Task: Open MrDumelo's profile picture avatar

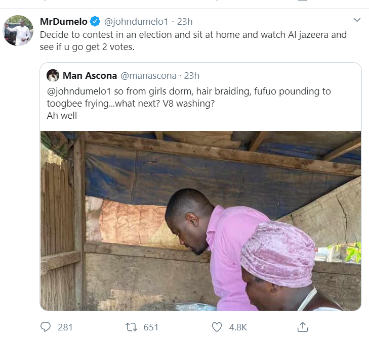Action: [18, 30]
